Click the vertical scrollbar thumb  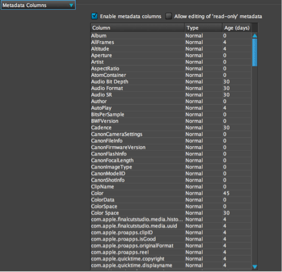pos(255,52)
